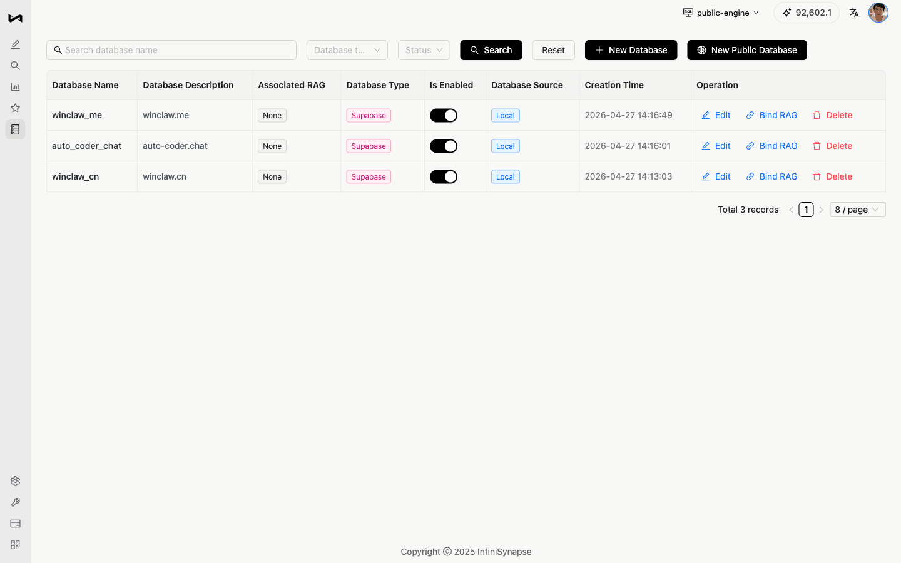Click the New Public Database button
Image resolution: width=901 pixels, height=563 pixels.
[x=747, y=50]
